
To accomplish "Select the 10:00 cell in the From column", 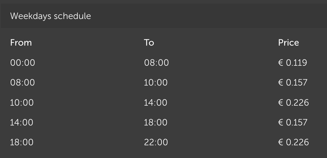I will [22, 103].
